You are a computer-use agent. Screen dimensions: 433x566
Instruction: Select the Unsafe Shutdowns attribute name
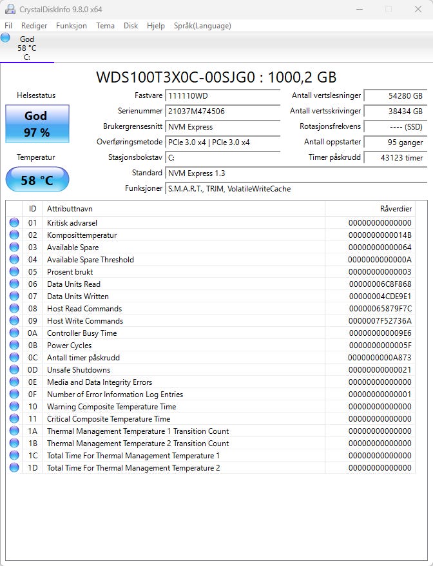[x=79, y=370]
